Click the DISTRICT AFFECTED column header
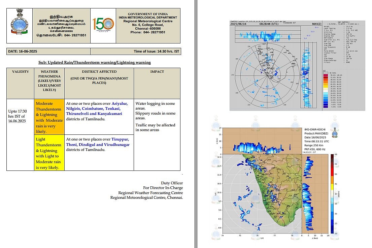372x248 pixels. coord(99,71)
